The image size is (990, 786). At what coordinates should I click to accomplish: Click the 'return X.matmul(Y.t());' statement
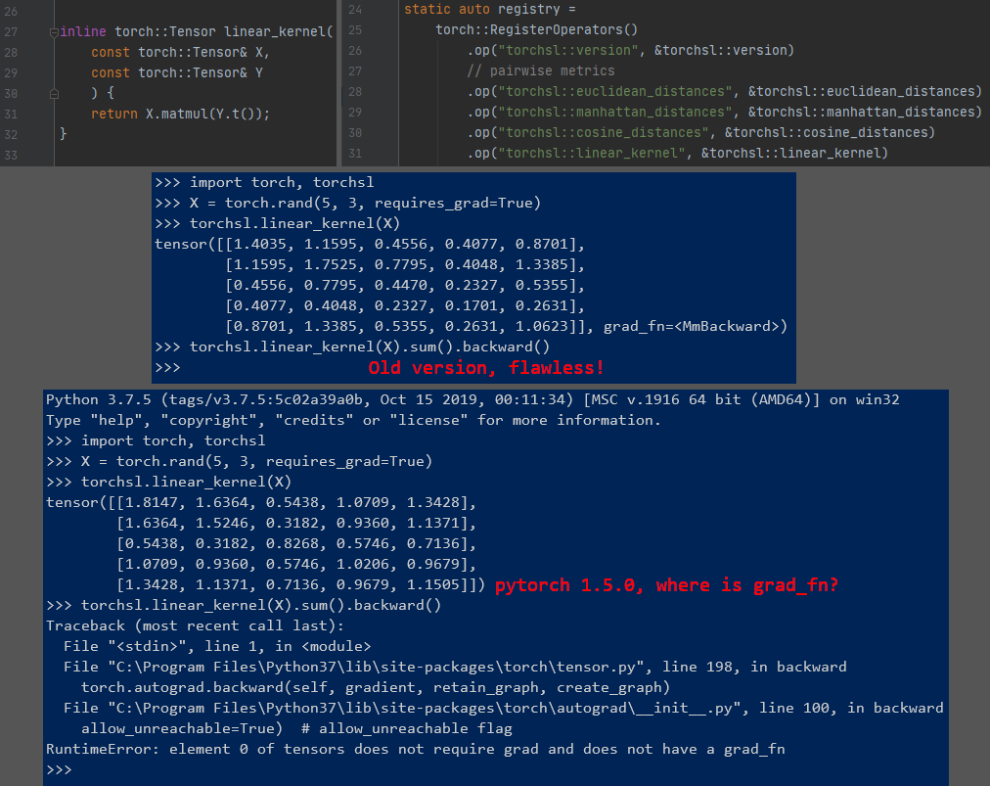point(181,115)
